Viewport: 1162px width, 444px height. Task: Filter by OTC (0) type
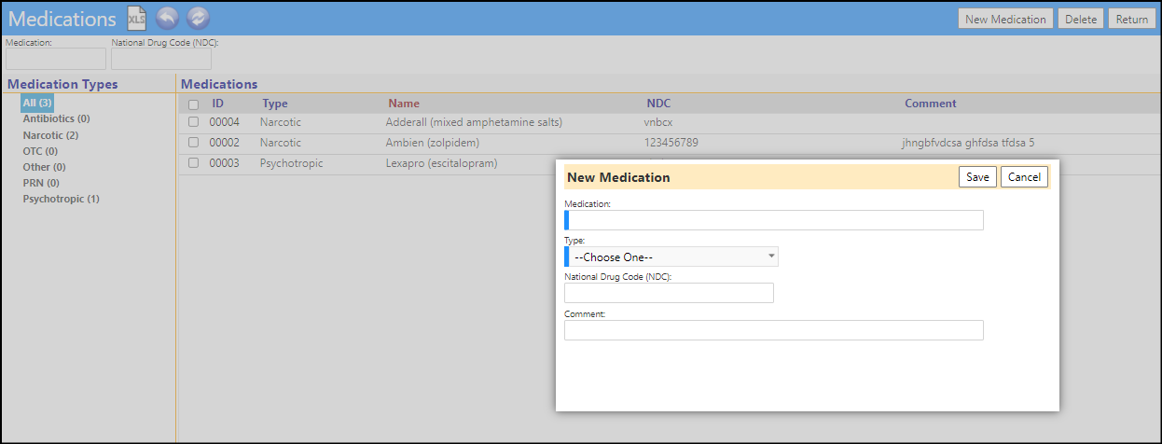point(40,151)
